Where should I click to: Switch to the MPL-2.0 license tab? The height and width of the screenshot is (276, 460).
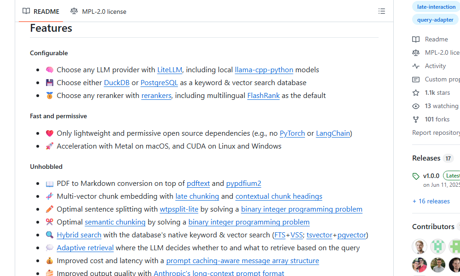(98, 11)
